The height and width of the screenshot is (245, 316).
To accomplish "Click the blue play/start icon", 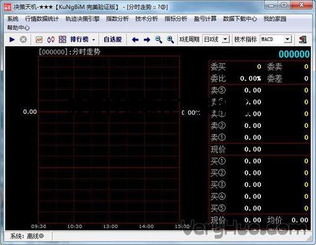I will (x=12, y=39).
